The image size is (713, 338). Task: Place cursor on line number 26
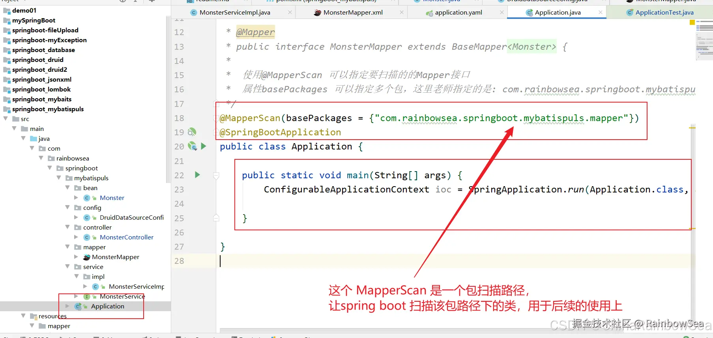coord(179,232)
